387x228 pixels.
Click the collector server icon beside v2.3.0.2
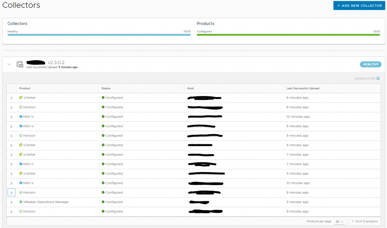(x=20, y=64)
